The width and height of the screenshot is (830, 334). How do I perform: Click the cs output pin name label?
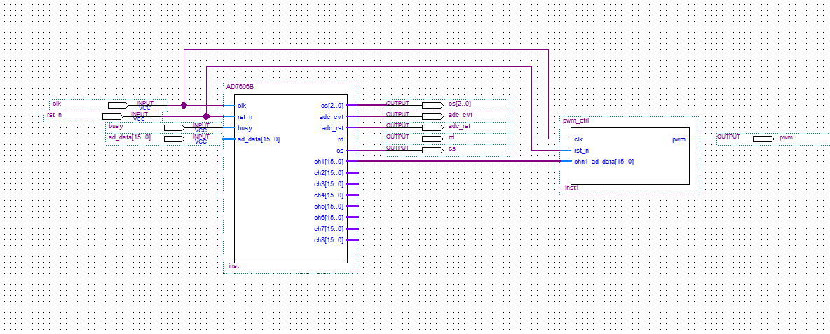[451, 148]
